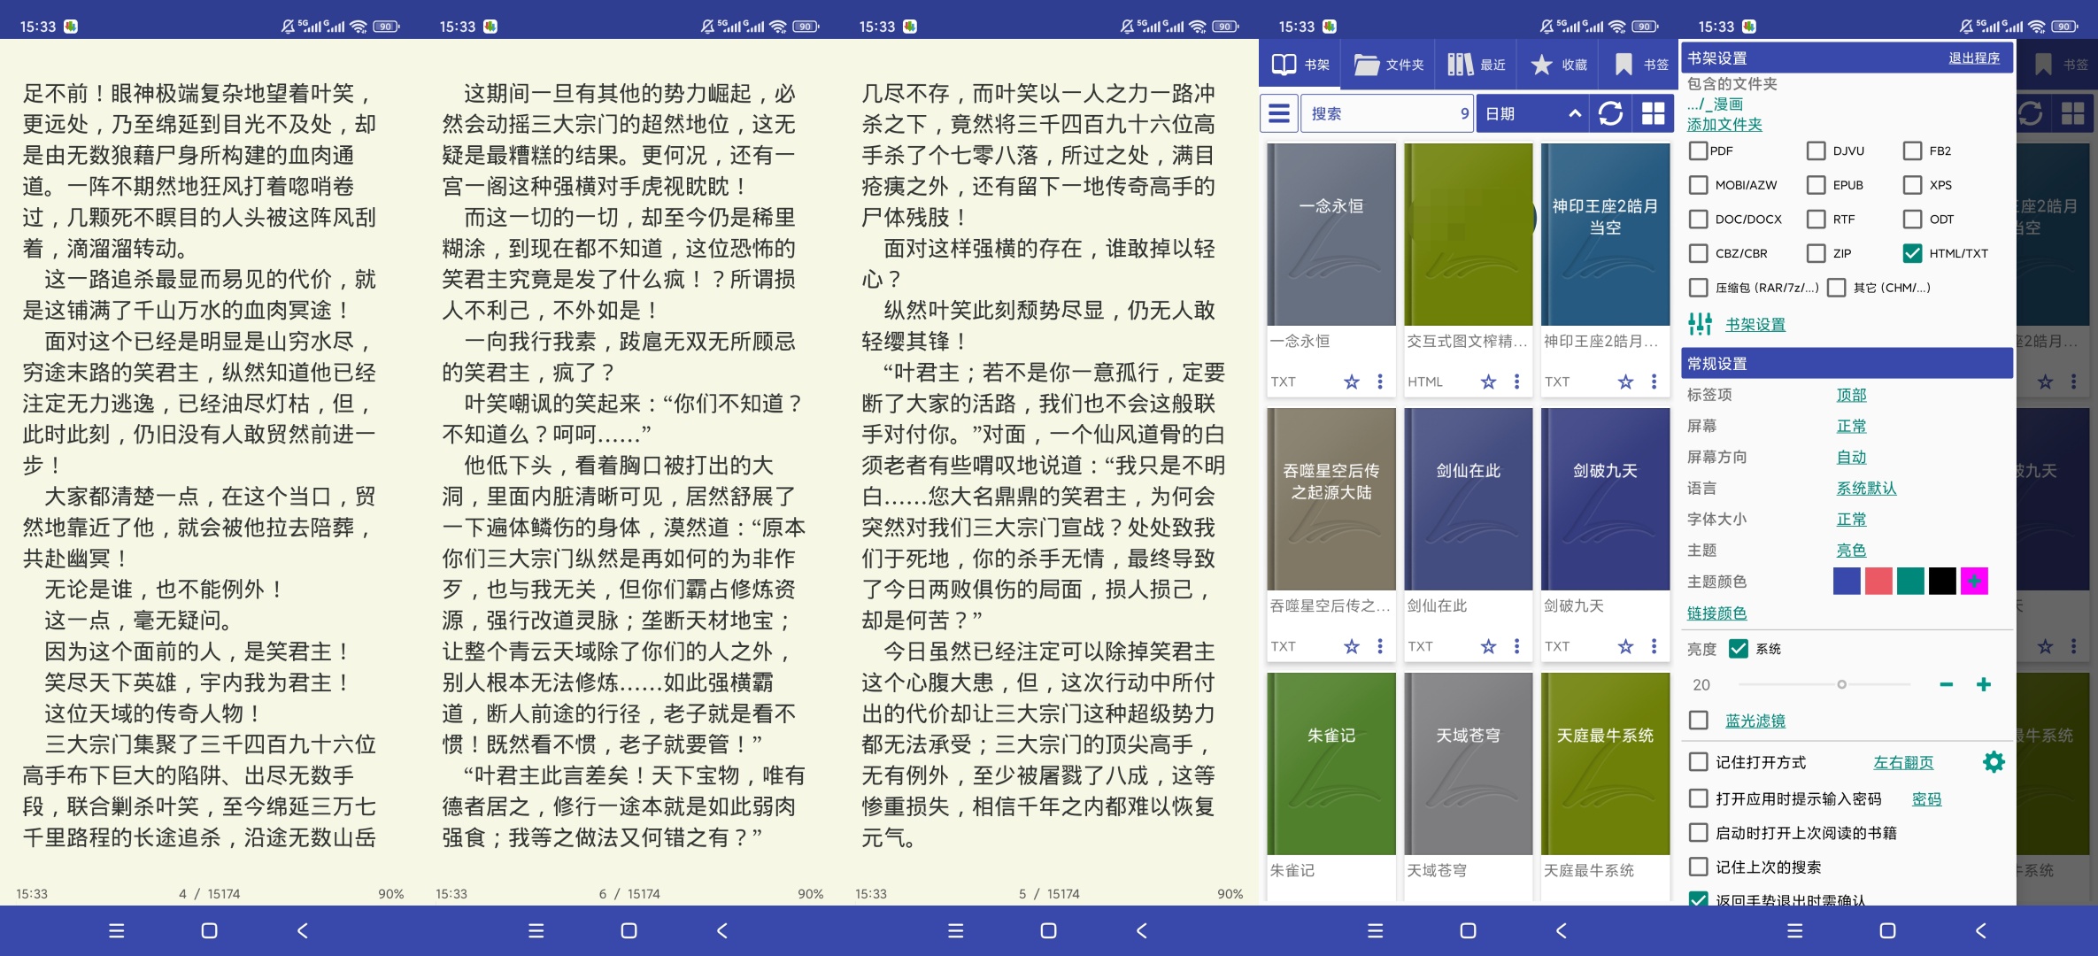Image resolution: width=2098 pixels, height=956 pixels.
Task: Change 语言 value 系统默认
Action: coord(1866,488)
